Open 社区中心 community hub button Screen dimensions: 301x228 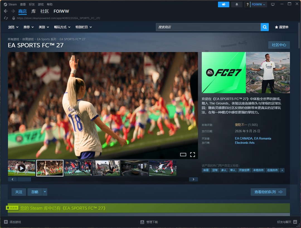point(279,45)
